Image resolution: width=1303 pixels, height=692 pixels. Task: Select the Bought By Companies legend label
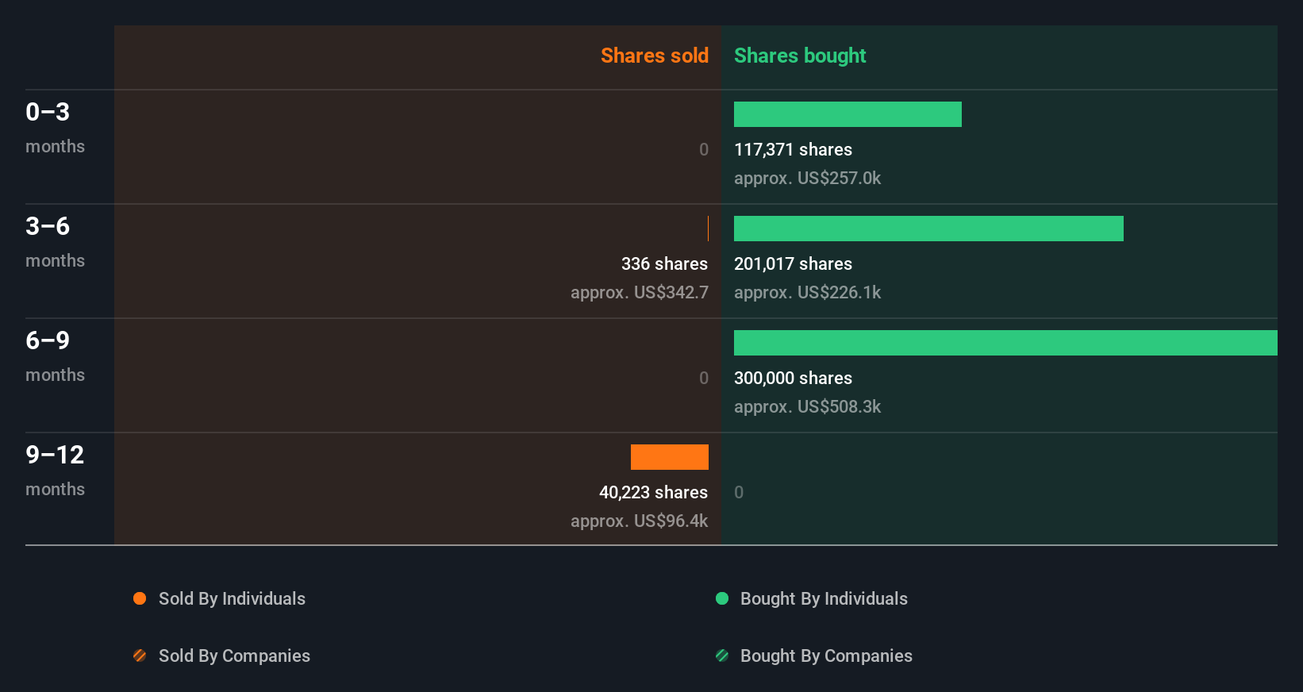point(826,655)
